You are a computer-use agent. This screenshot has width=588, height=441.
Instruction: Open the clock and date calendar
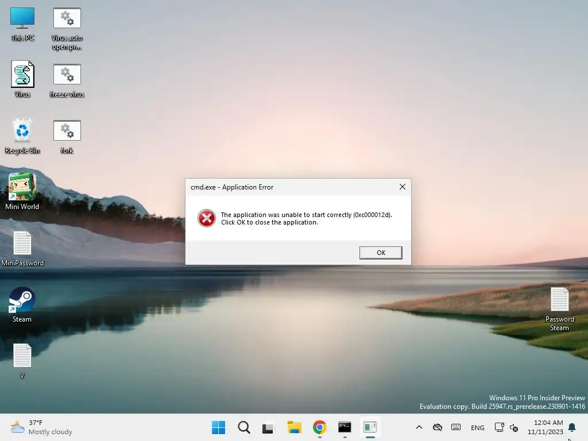point(546,427)
